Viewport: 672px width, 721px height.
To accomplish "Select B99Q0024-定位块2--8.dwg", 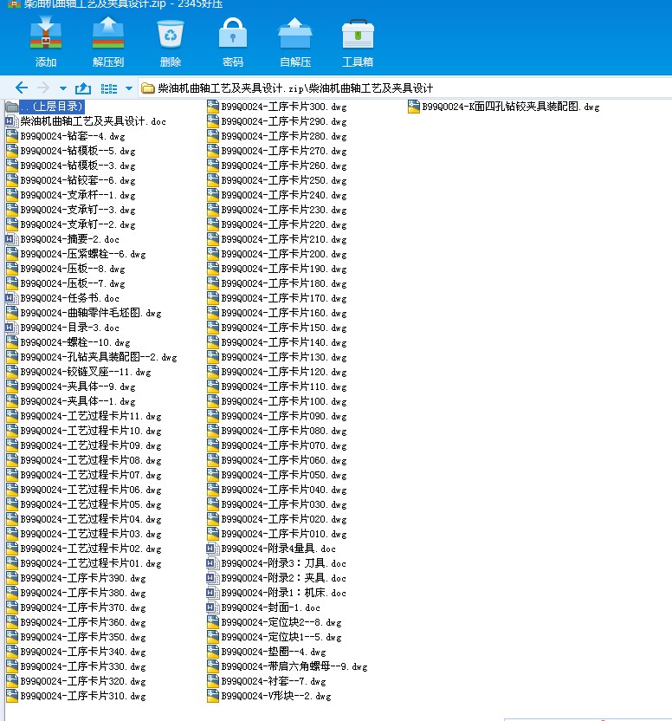I will click(274, 621).
